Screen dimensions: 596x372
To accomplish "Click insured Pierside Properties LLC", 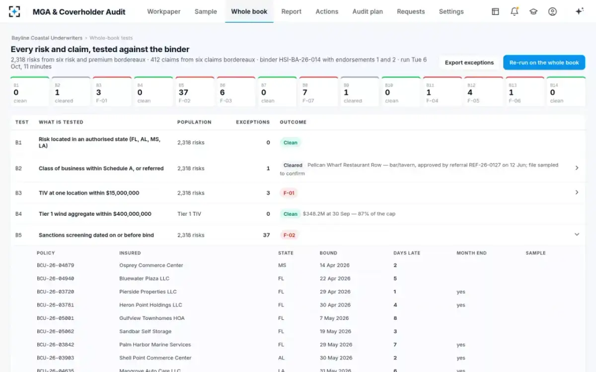I will pyautogui.click(x=148, y=292).
